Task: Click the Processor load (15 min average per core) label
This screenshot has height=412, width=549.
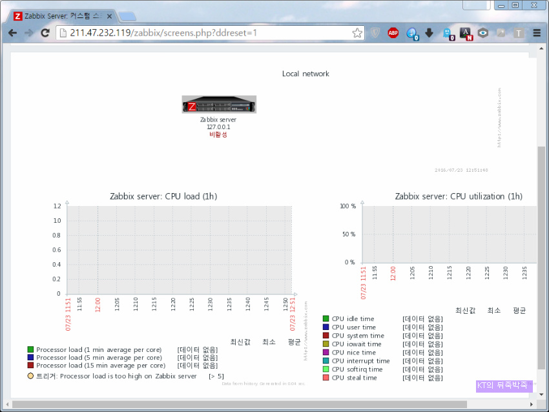Action: coord(101,366)
